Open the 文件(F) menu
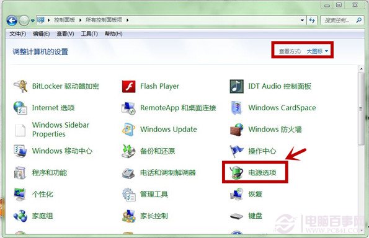The image size is (369, 238). [17, 34]
